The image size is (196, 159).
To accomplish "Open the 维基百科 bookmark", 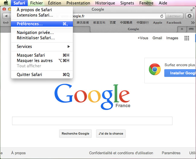I will click(99, 23).
